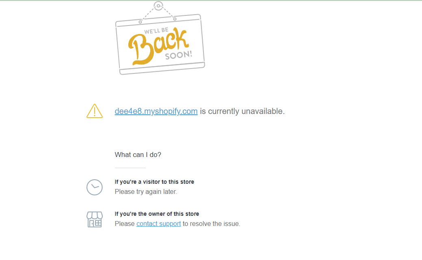Click "to resolve the issue." text

[x=211, y=224]
